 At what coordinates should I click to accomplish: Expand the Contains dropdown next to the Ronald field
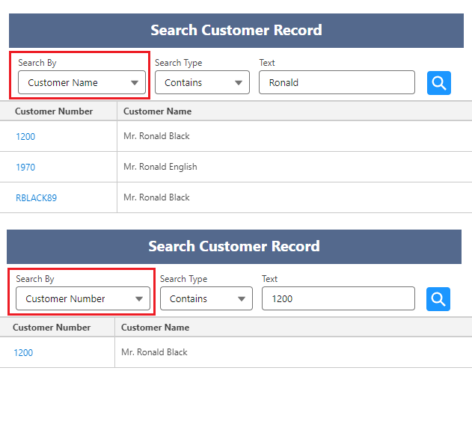pos(202,83)
